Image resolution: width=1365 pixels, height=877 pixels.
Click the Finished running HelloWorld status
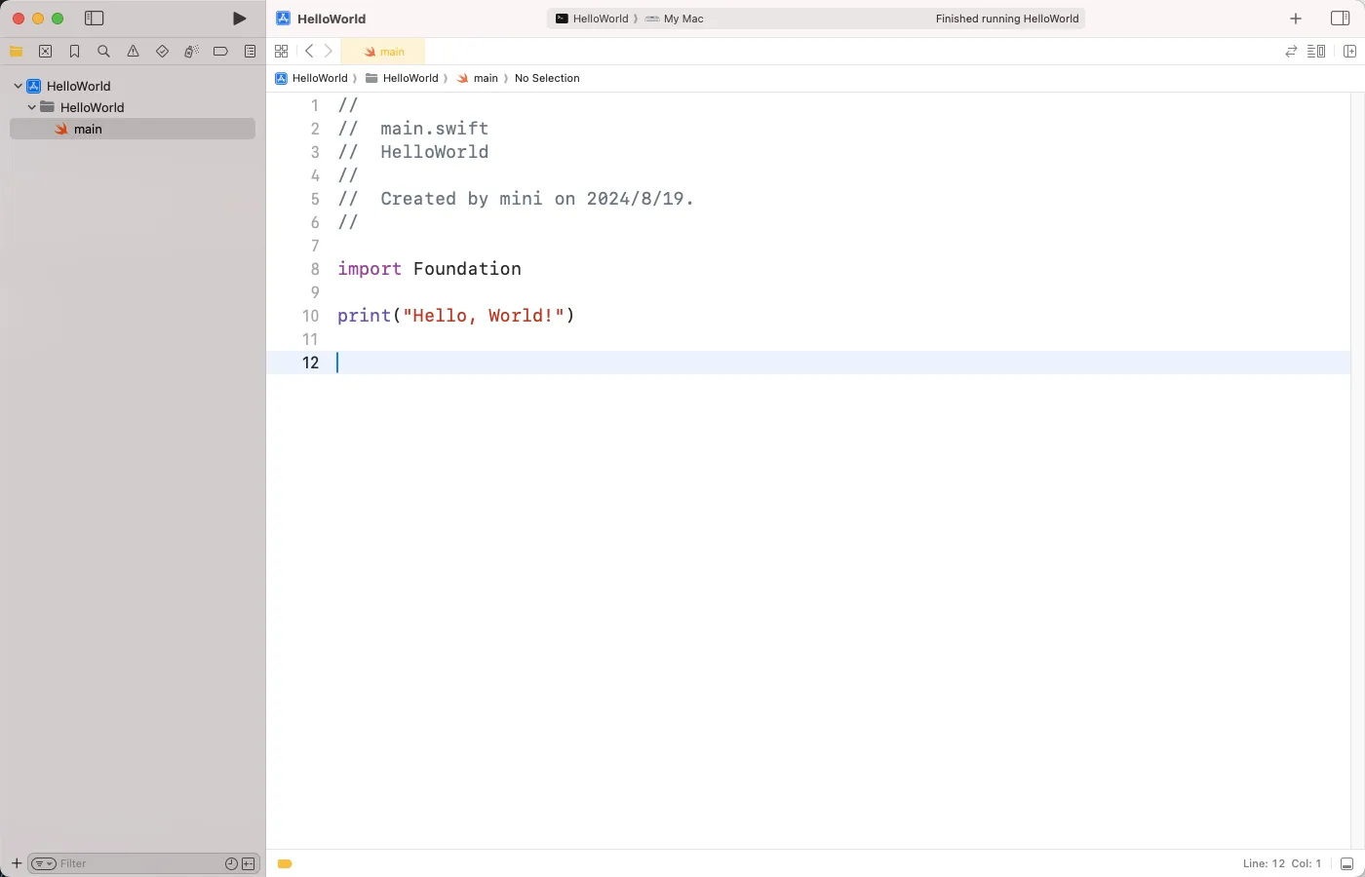click(x=1007, y=19)
